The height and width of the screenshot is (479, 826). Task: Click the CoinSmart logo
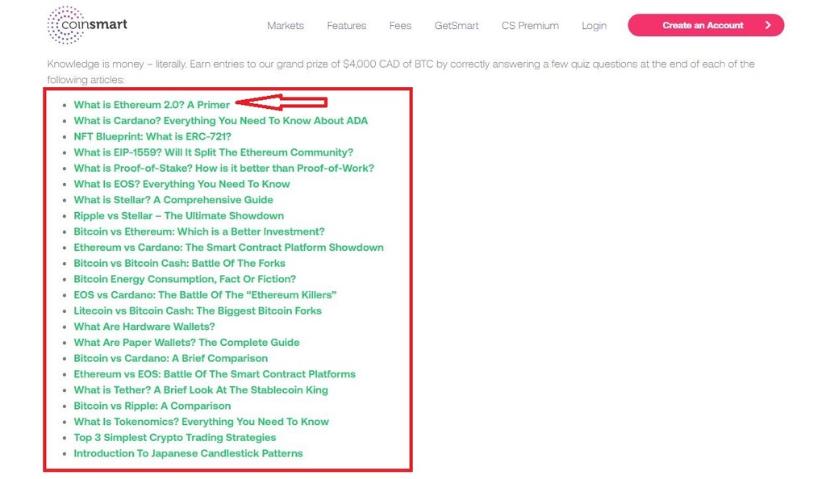point(87,25)
